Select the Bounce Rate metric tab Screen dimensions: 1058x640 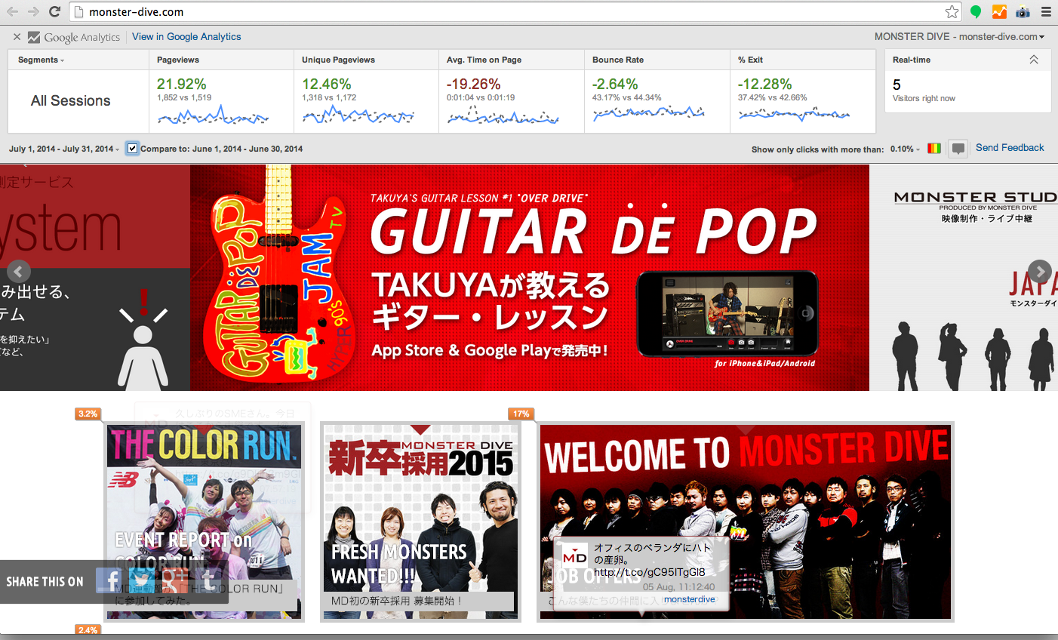click(657, 60)
